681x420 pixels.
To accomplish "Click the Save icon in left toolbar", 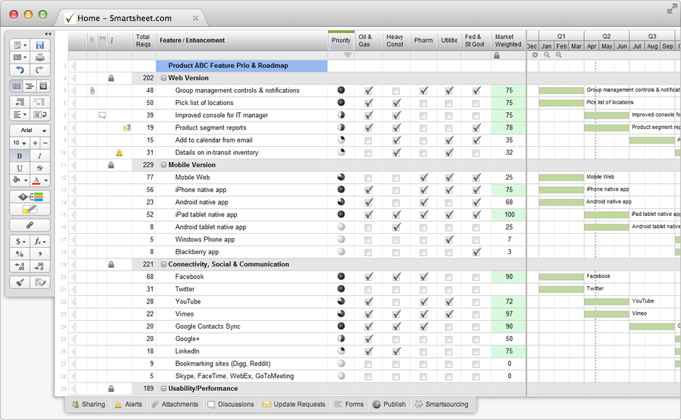I will pyautogui.click(x=41, y=45).
